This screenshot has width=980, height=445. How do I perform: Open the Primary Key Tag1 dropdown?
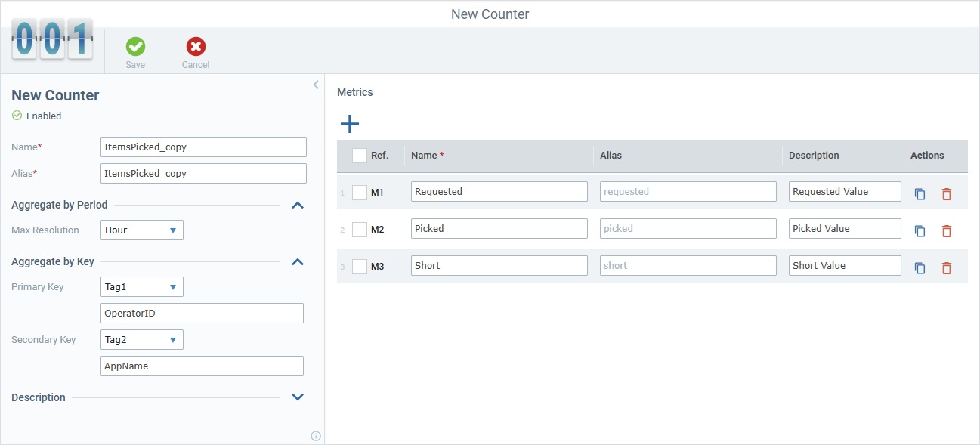(142, 287)
